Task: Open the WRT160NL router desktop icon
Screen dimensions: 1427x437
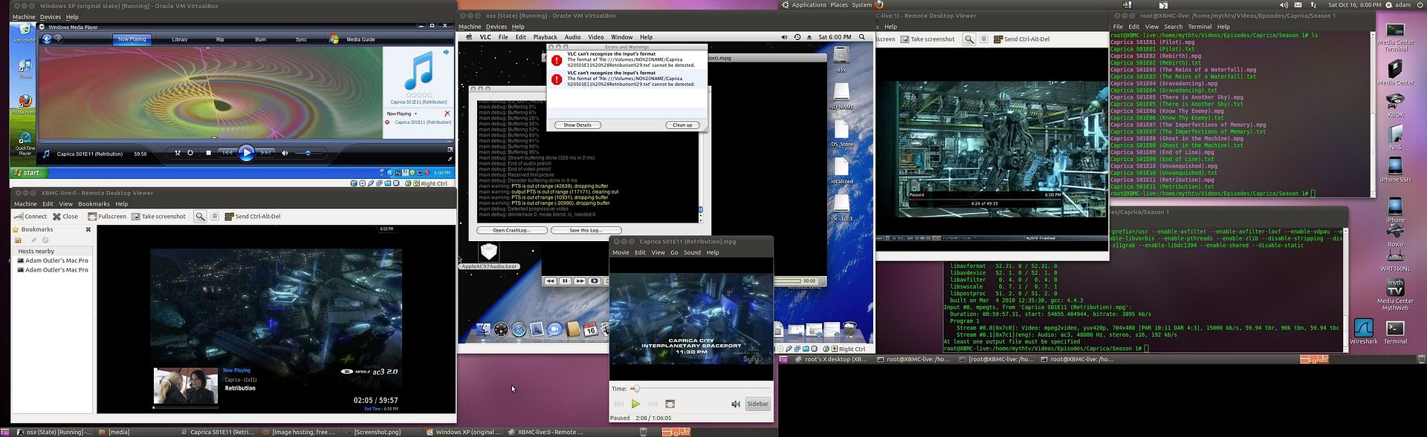Action: click(x=1396, y=260)
